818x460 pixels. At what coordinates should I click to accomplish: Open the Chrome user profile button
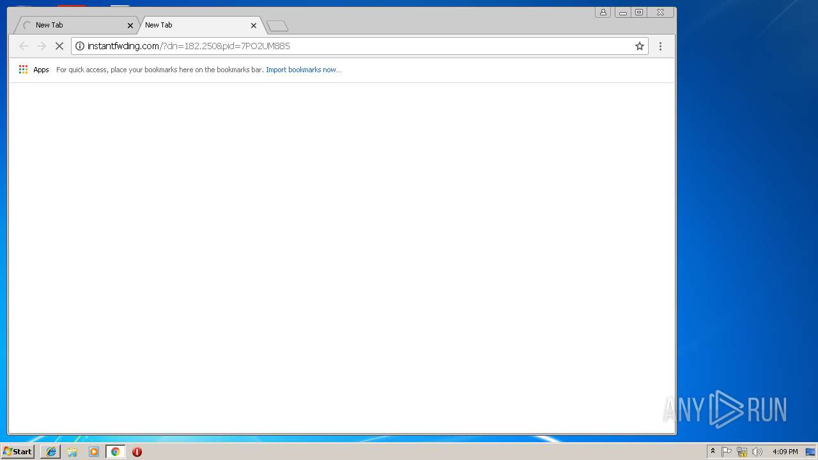(603, 12)
